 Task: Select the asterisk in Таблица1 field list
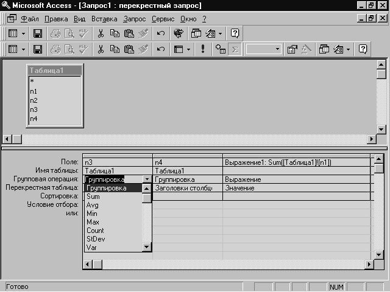(32, 81)
